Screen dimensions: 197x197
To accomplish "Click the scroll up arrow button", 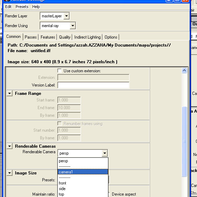I will tap(184, 71).
